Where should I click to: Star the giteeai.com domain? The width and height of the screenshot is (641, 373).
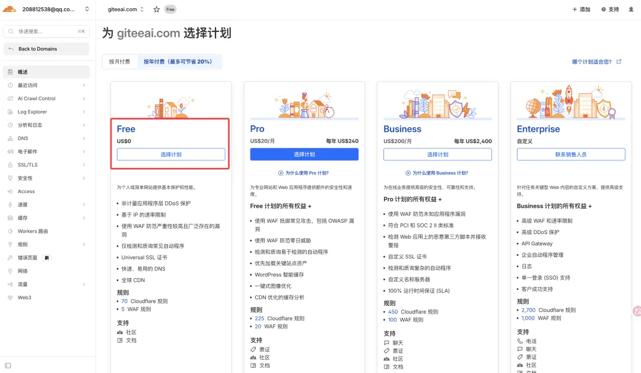(x=156, y=10)
